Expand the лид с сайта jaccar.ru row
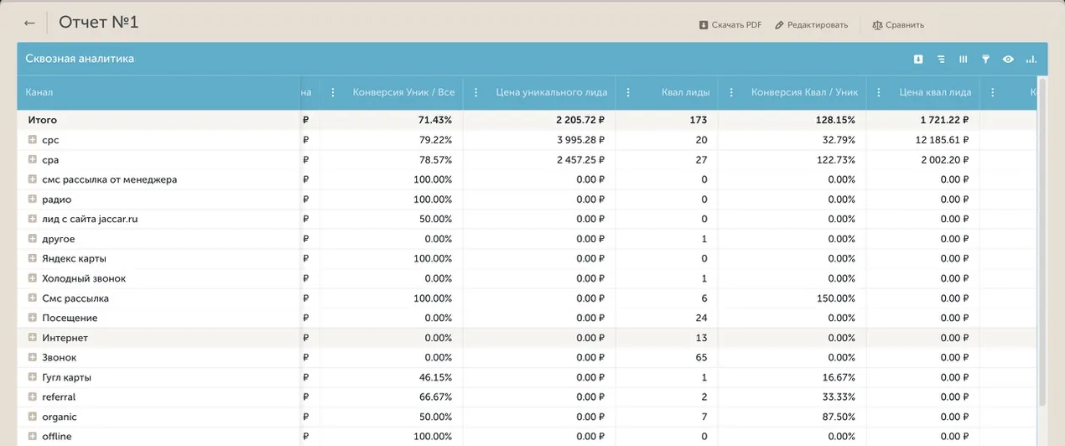 point(33,219)
